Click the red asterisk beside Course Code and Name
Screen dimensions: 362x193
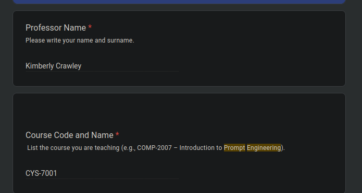click(117, 134)
